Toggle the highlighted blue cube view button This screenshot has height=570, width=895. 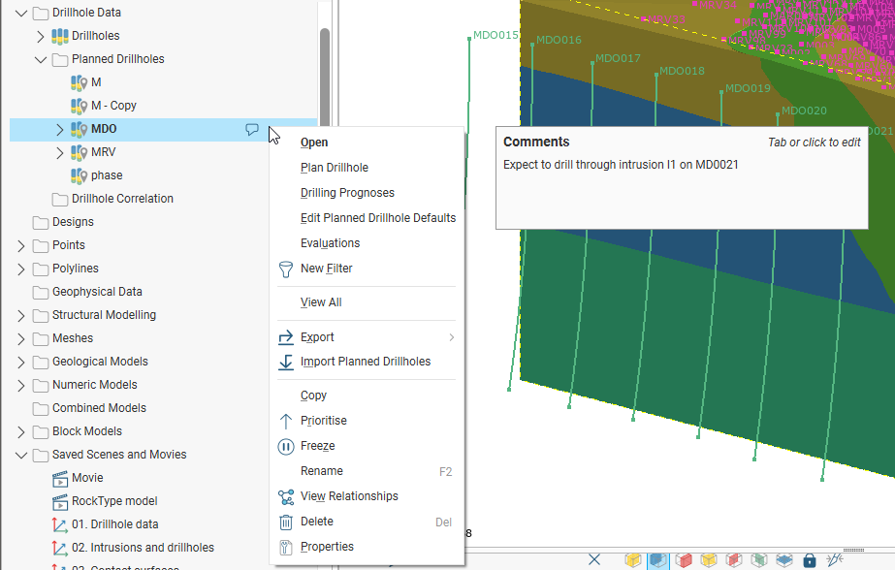click(x=657, y=560)
